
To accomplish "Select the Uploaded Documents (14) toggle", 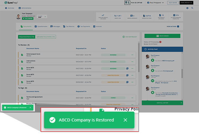I will (45, 37).
